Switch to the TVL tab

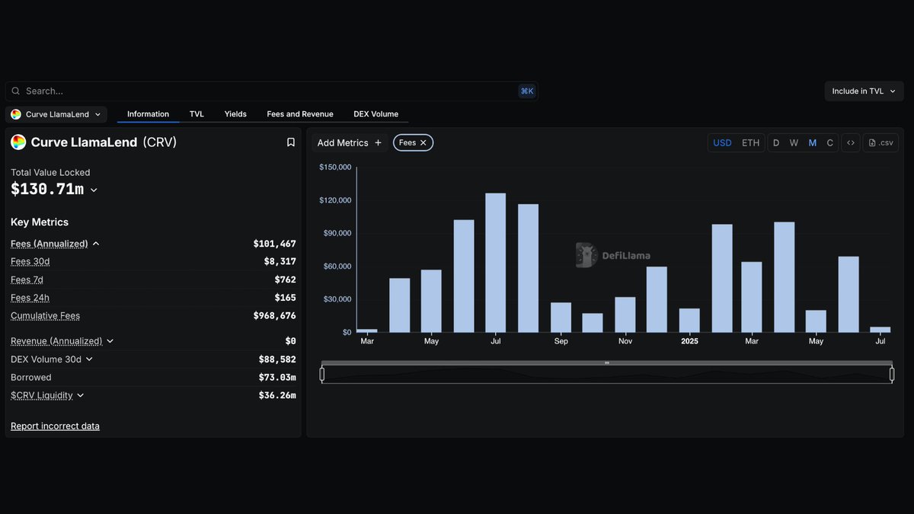(x=197, y=114)
